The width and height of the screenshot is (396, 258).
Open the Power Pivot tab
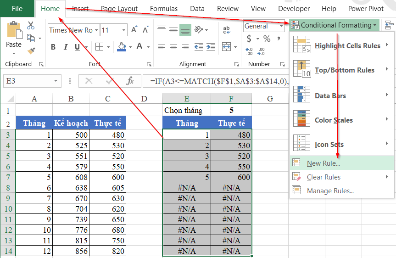tap(366, 9)
